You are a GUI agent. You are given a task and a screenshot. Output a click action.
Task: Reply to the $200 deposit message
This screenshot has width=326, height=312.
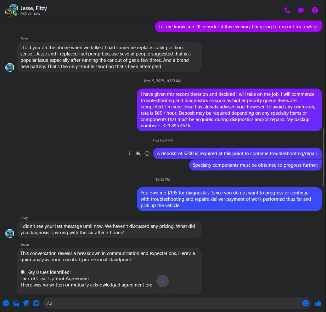click(x=138, y=153)
